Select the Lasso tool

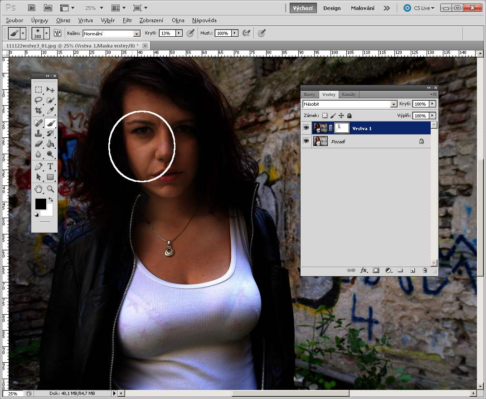coord(39,100)
